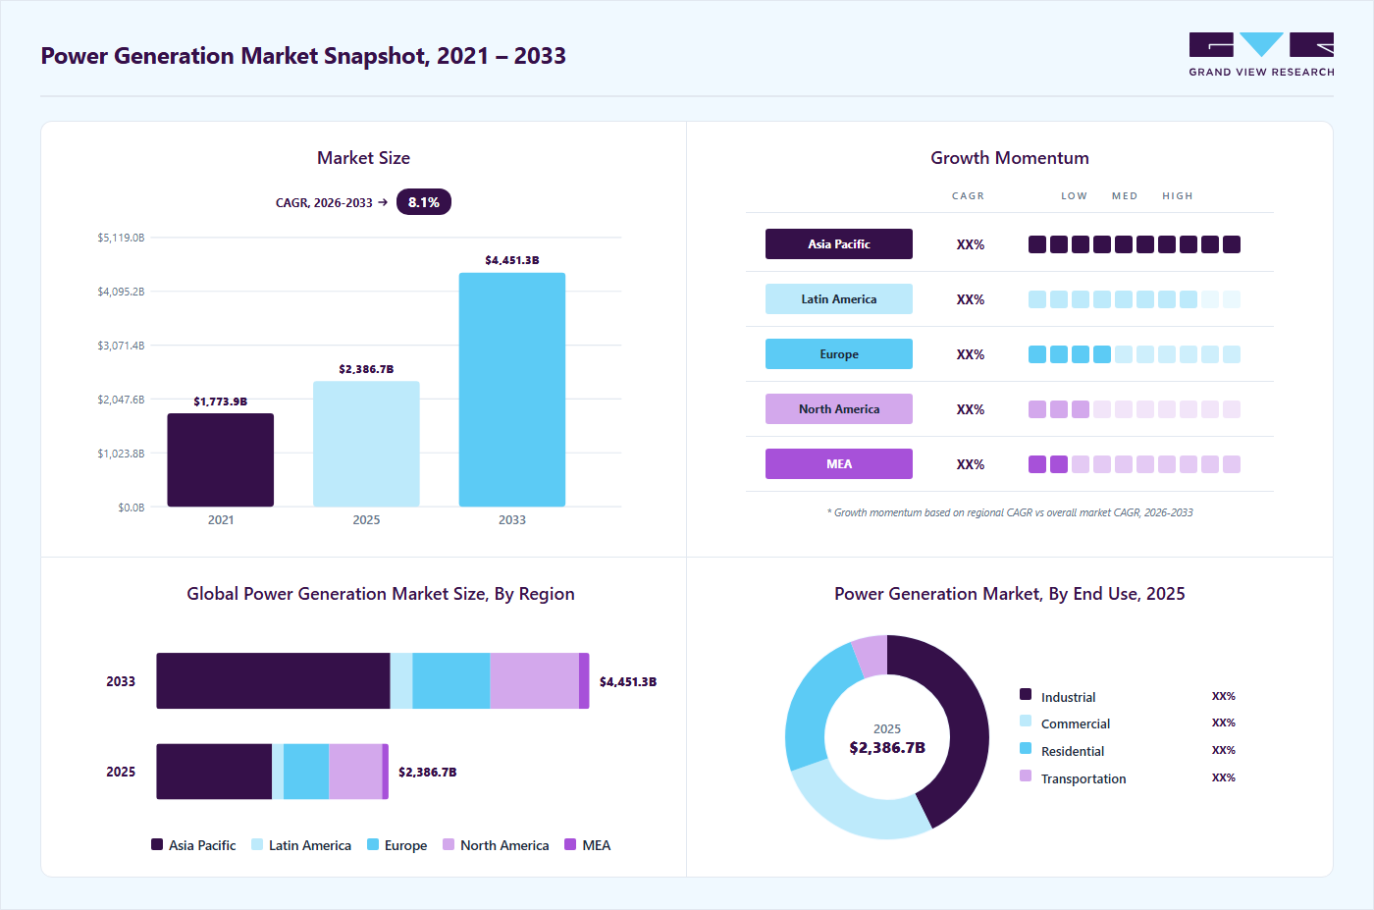1374x910 pixels.
Task: Click the growth momentum footnote text
Action: 1010,512
